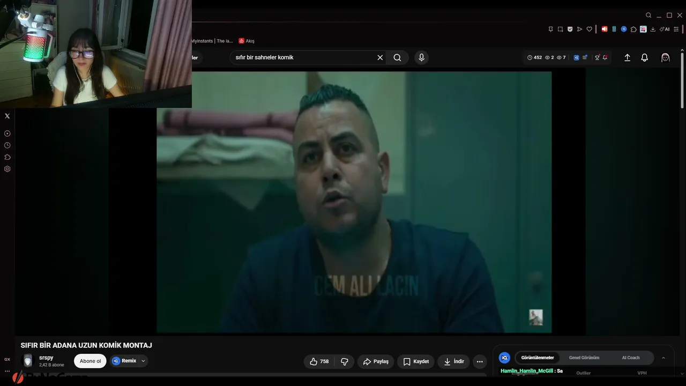Open the pink avatar extension icon
This screenshot has width=686, height=386.
(643, 29)
